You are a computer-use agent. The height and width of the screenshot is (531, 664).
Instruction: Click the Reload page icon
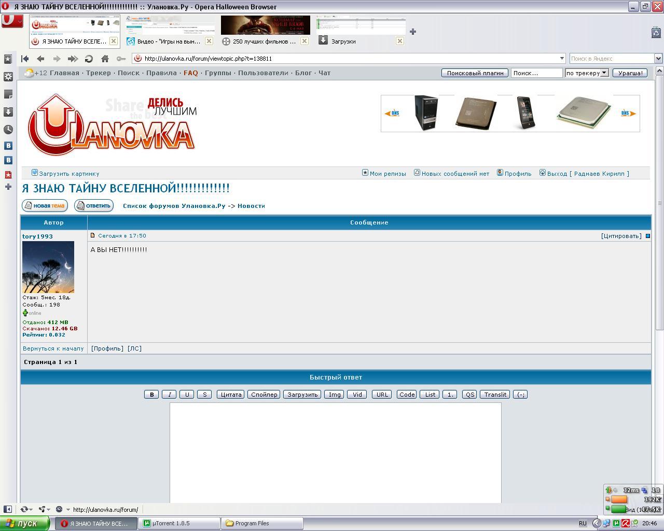(x=89, y=59)
